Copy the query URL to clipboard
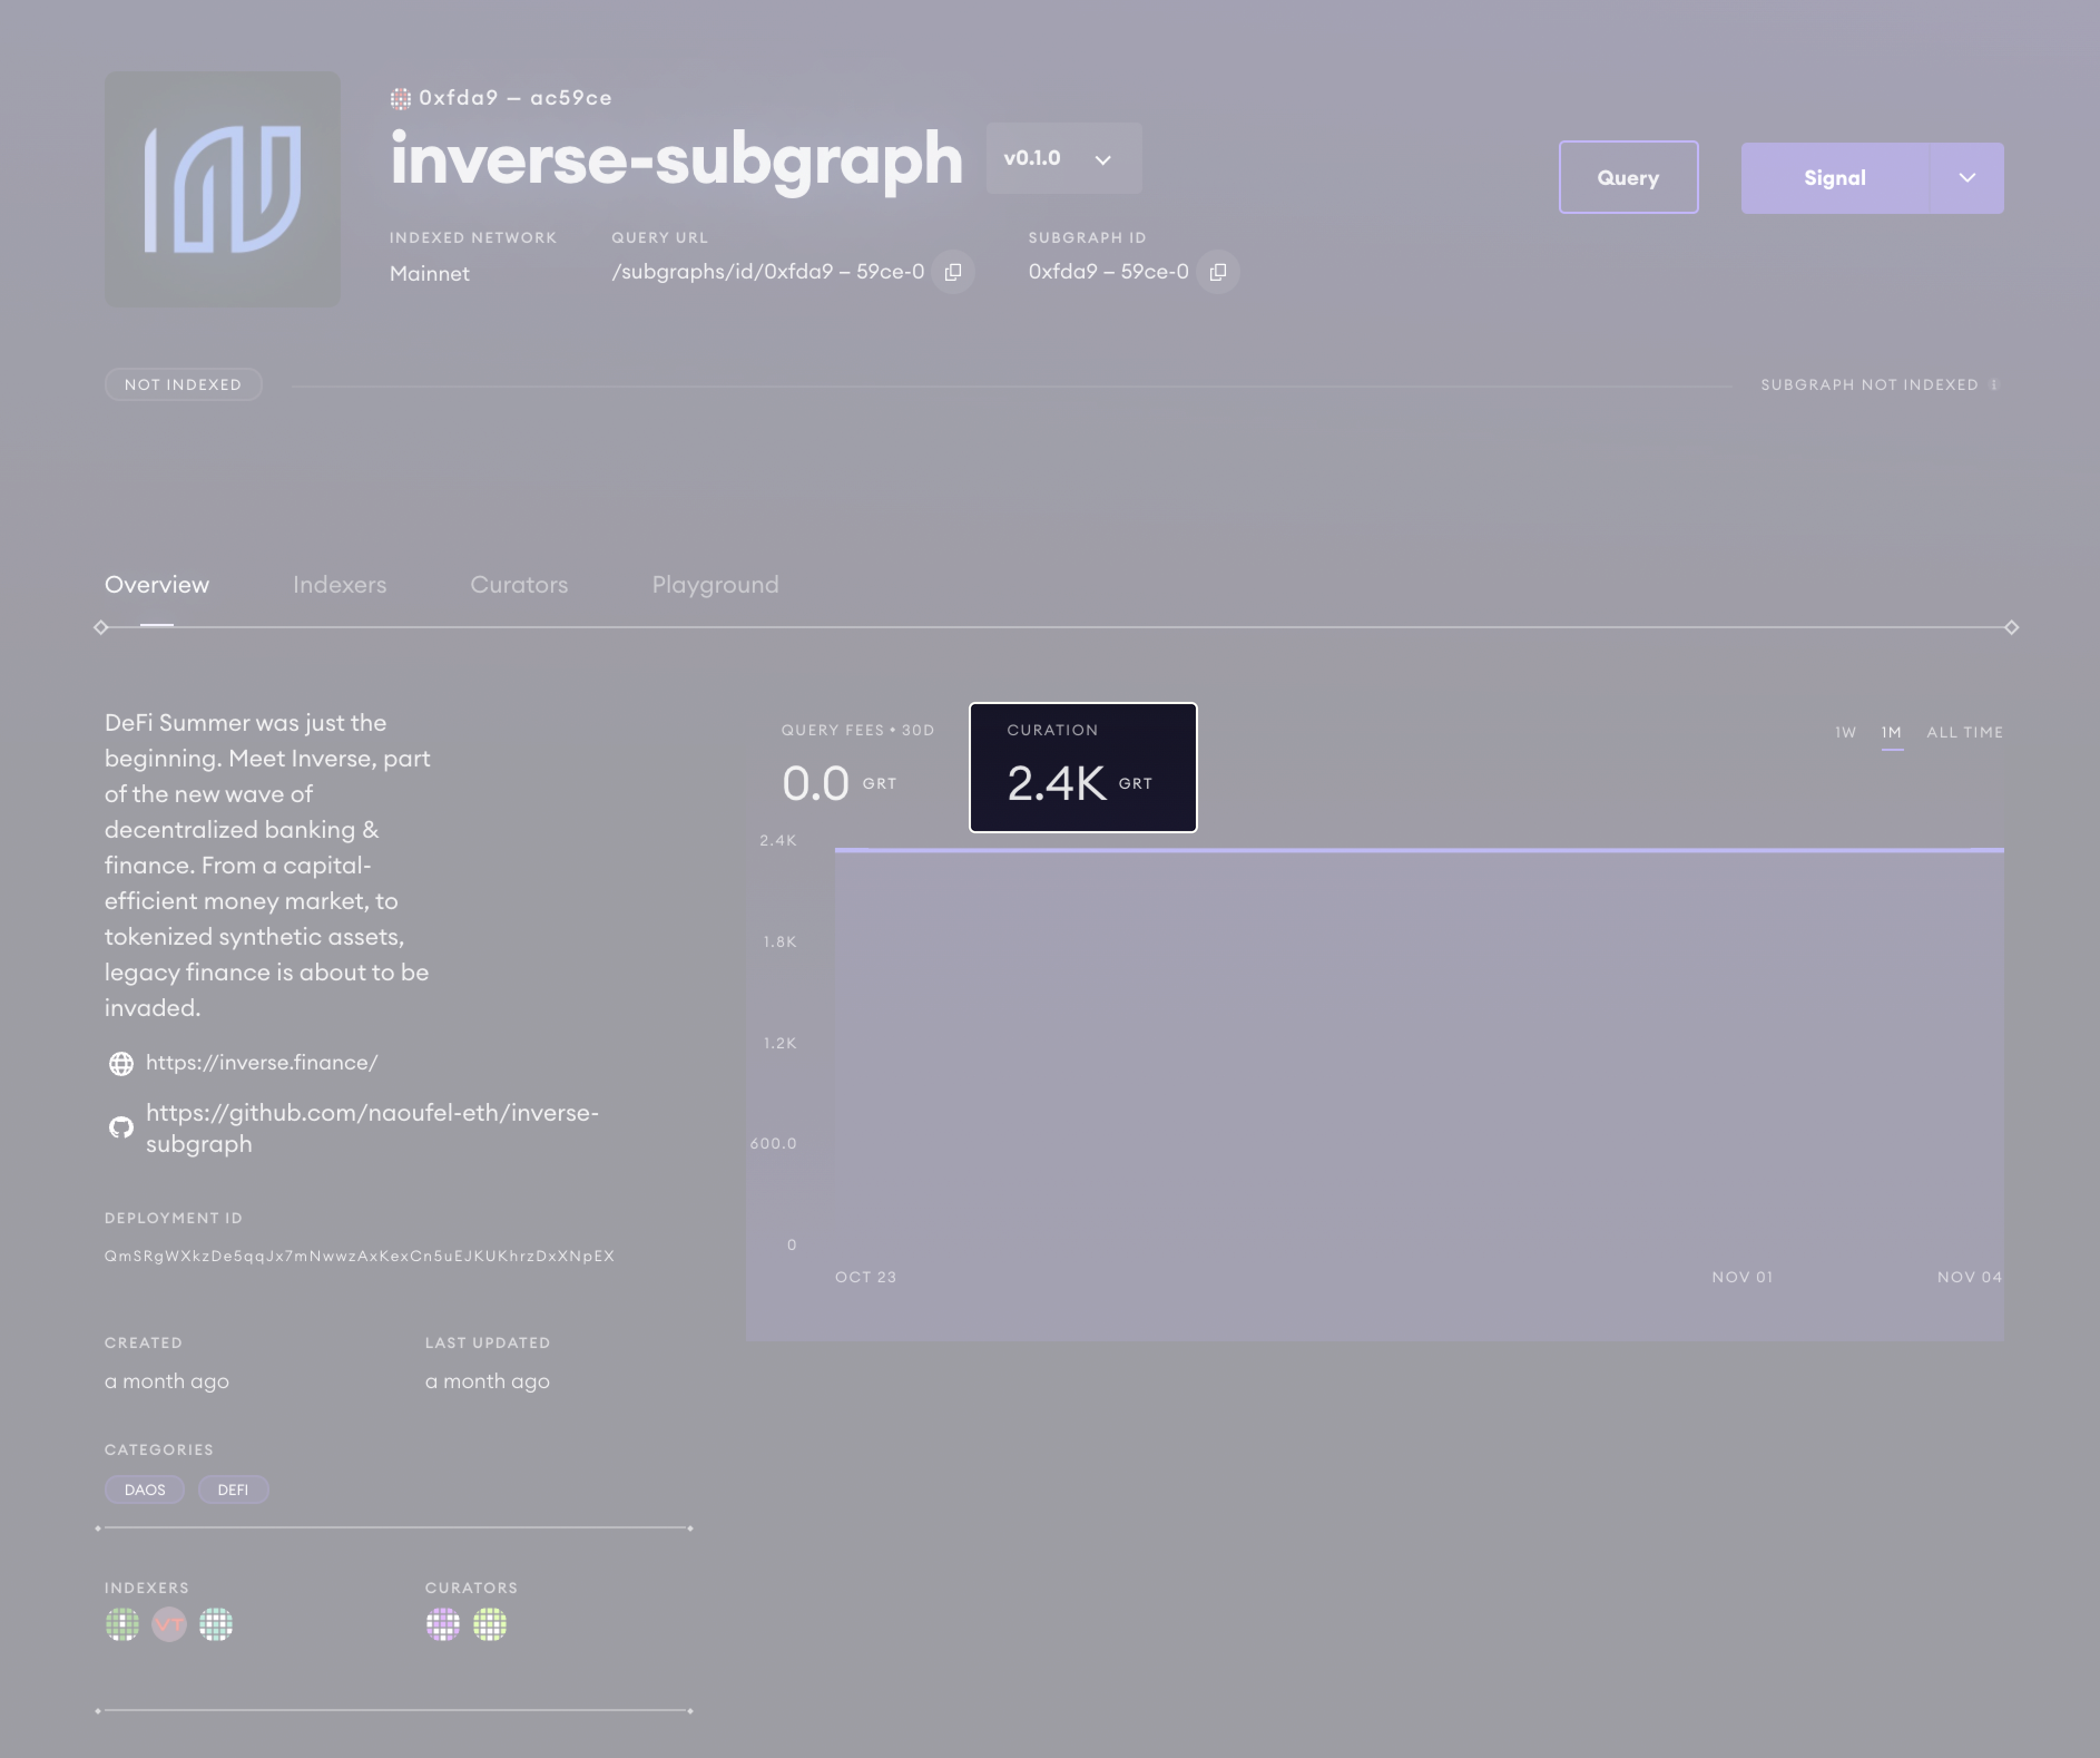Viewport: 2100px width, 1758px height. click(952, 272)
